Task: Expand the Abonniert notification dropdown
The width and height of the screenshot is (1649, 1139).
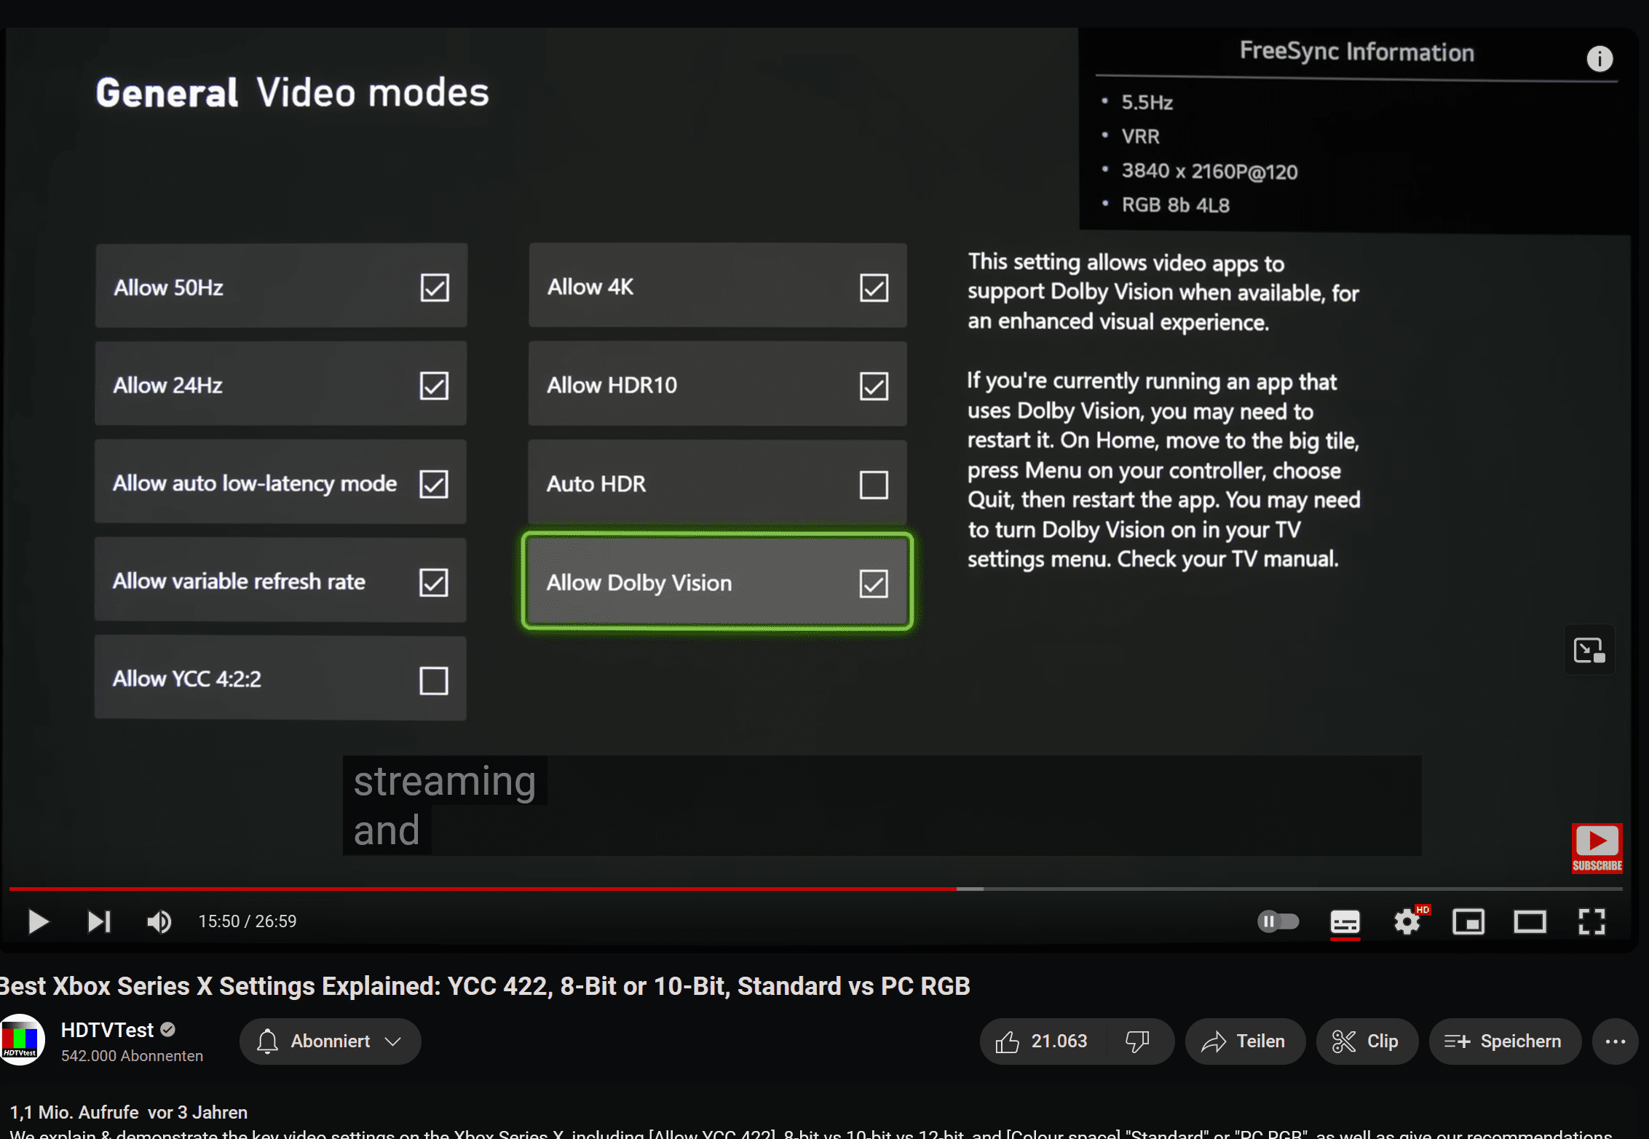Action: click(x=330, y=1041)
